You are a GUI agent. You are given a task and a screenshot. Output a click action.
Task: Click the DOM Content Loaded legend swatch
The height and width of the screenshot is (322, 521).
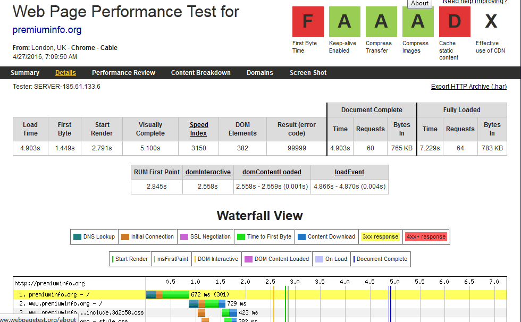tap(249, 259)
